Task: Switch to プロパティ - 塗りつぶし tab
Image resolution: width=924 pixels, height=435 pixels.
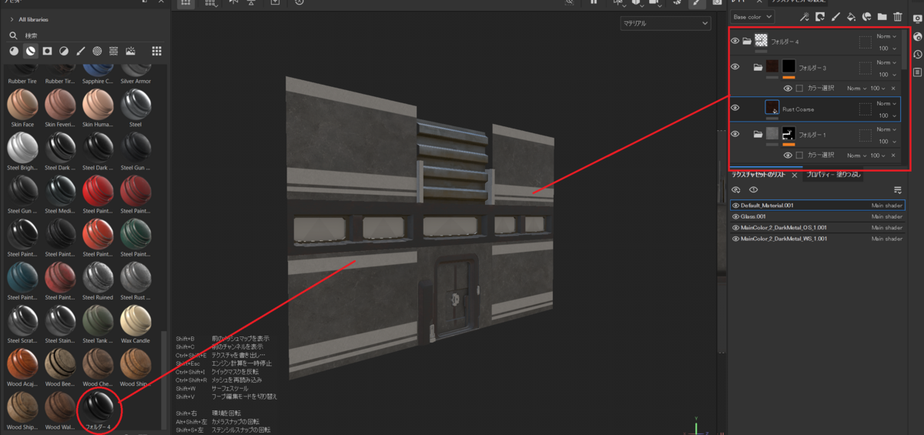Action: [834, 175]
